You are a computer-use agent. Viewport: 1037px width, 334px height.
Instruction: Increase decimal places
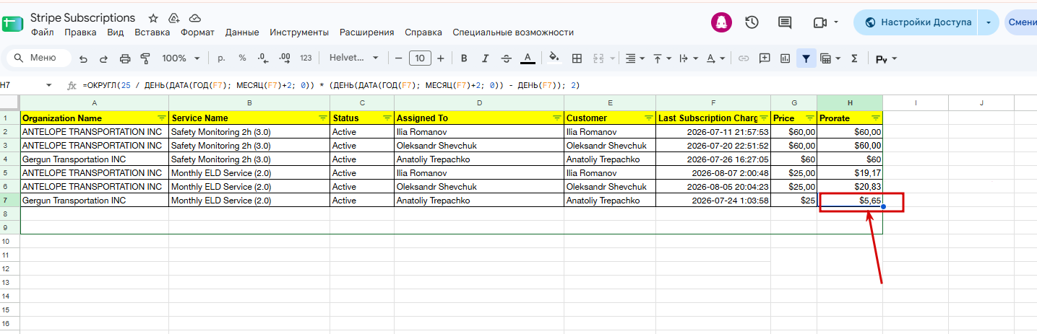(284, 58)
